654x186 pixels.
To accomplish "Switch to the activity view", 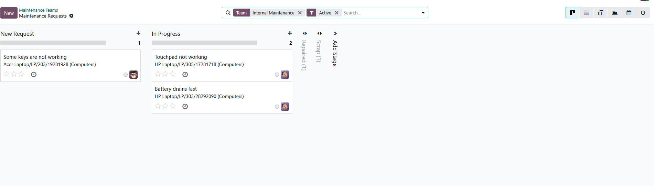I will 643,13.
